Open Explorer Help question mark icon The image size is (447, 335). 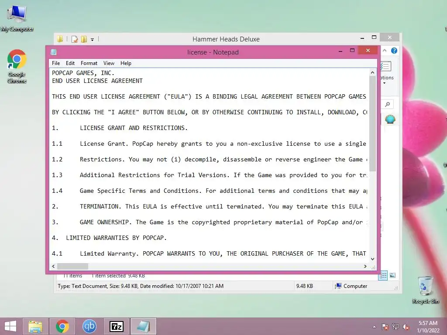tap(394, 51)
